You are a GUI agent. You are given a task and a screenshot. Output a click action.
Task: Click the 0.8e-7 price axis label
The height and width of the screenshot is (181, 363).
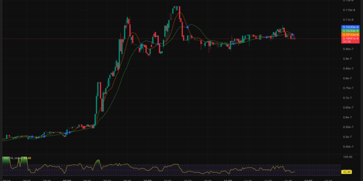coord(347,78)
